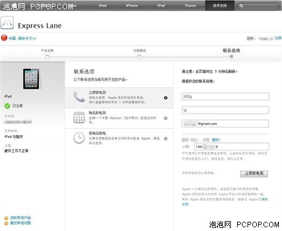The width and height of the screenshot is (282, 231).
Task: Click the orange icon beside 选取其他产品
Action: 6,218
